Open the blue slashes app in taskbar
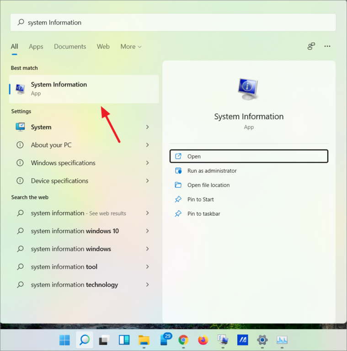 (243, 340)
